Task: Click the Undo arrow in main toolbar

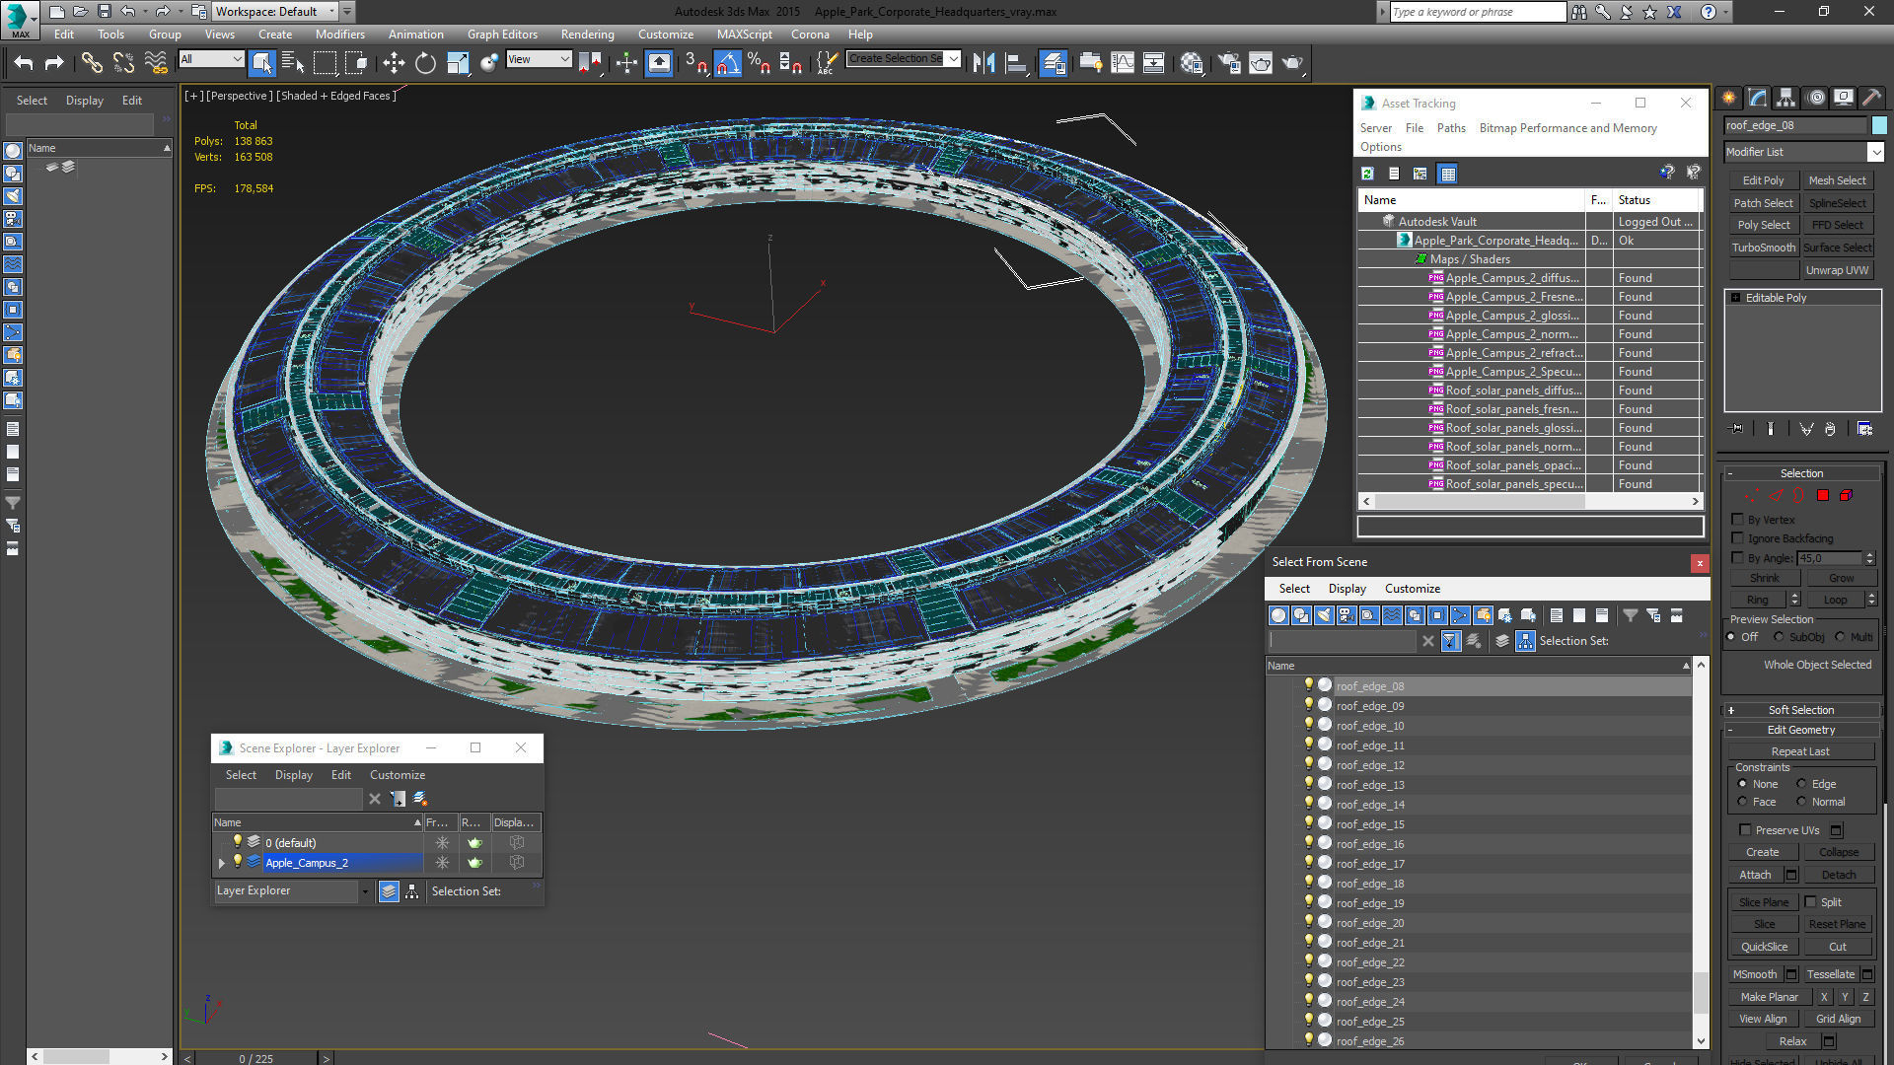Action: 24,63
